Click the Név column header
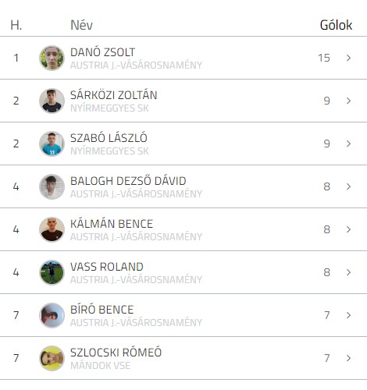Screen dimensions: 367x390 81,25
